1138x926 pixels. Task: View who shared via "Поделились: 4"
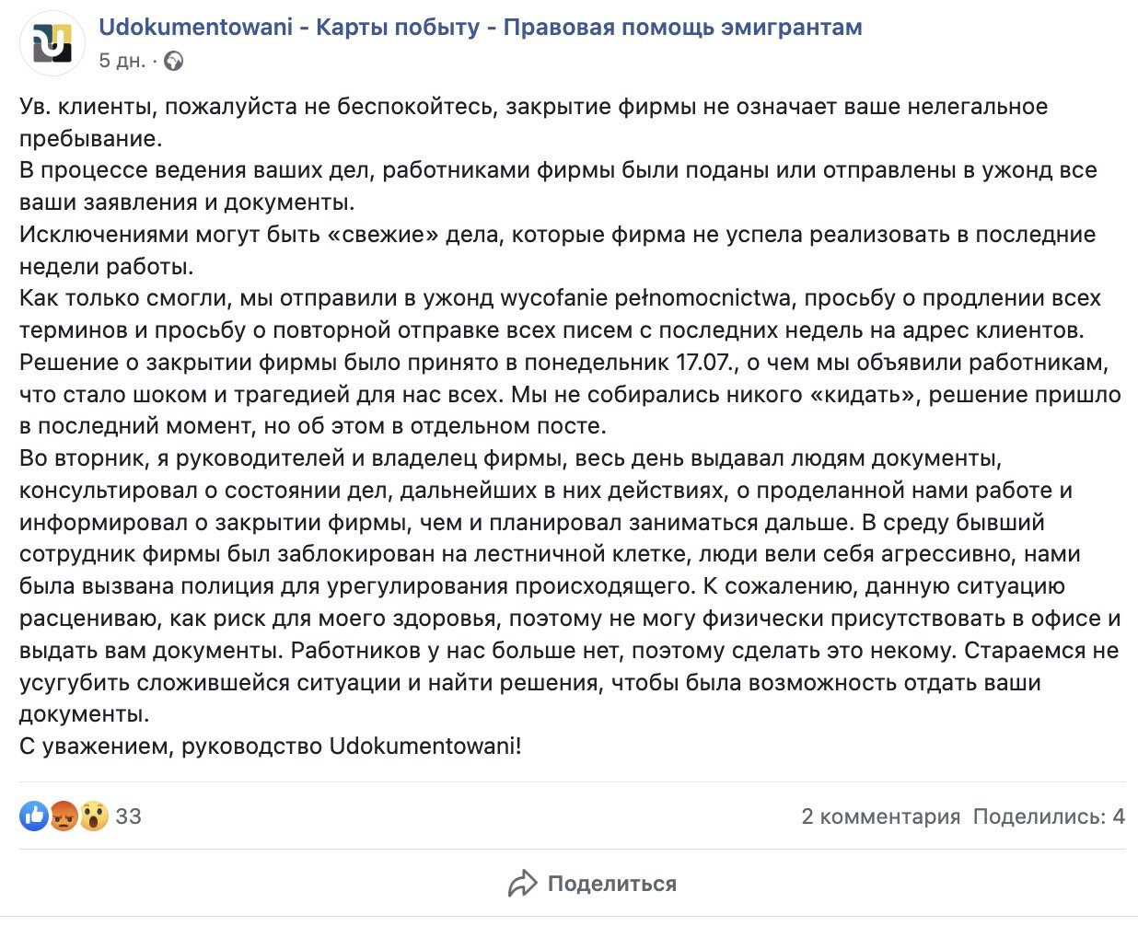point(1049,816)
